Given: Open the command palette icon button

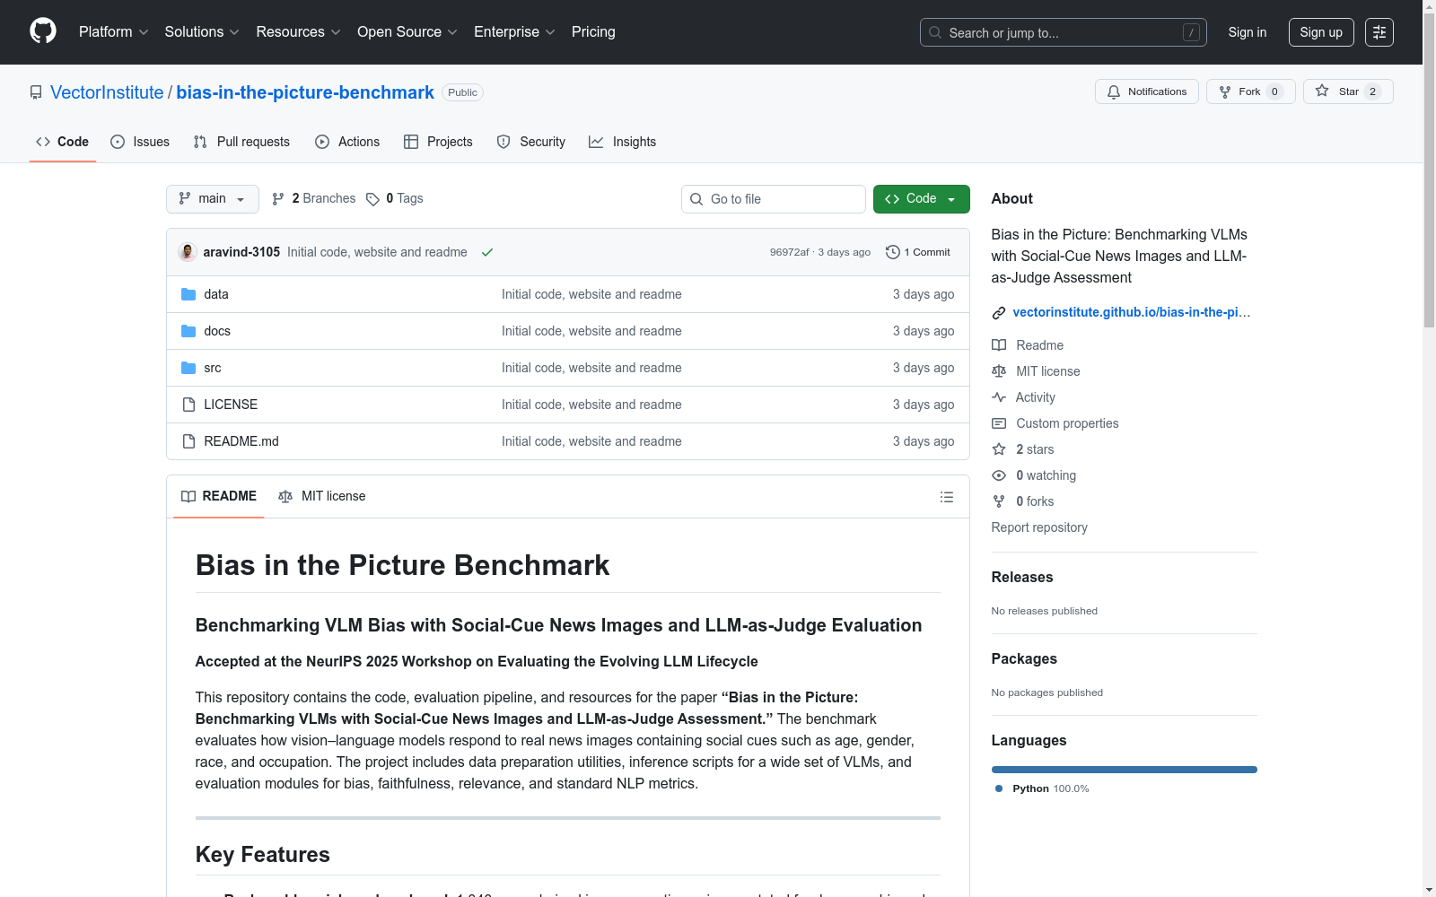Looking at the screenshot, I should (1379, 32).
